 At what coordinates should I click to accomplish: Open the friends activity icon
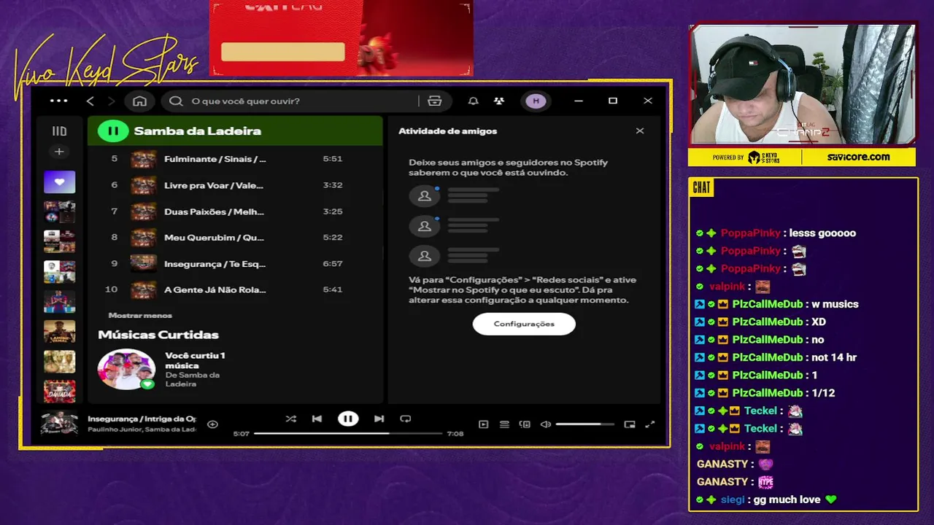[499, 101]
